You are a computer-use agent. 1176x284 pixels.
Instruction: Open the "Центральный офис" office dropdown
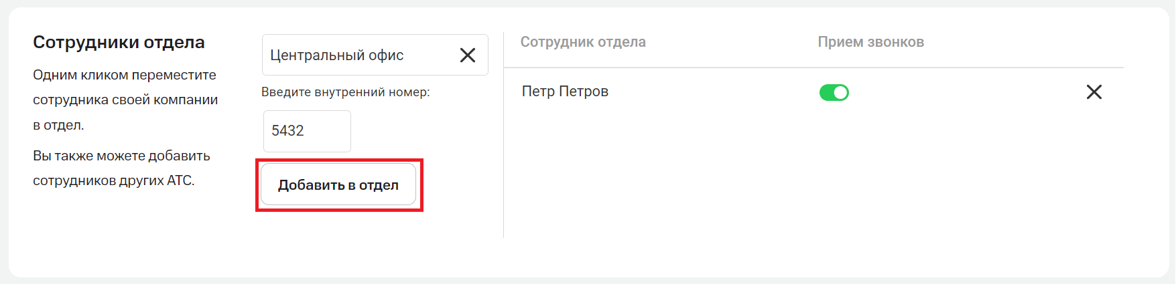(355, 55)
